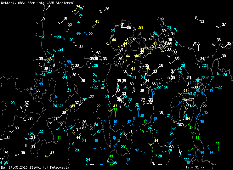Click the wind barb beside yellow 56
233x170 pixels.
point(134,29)
